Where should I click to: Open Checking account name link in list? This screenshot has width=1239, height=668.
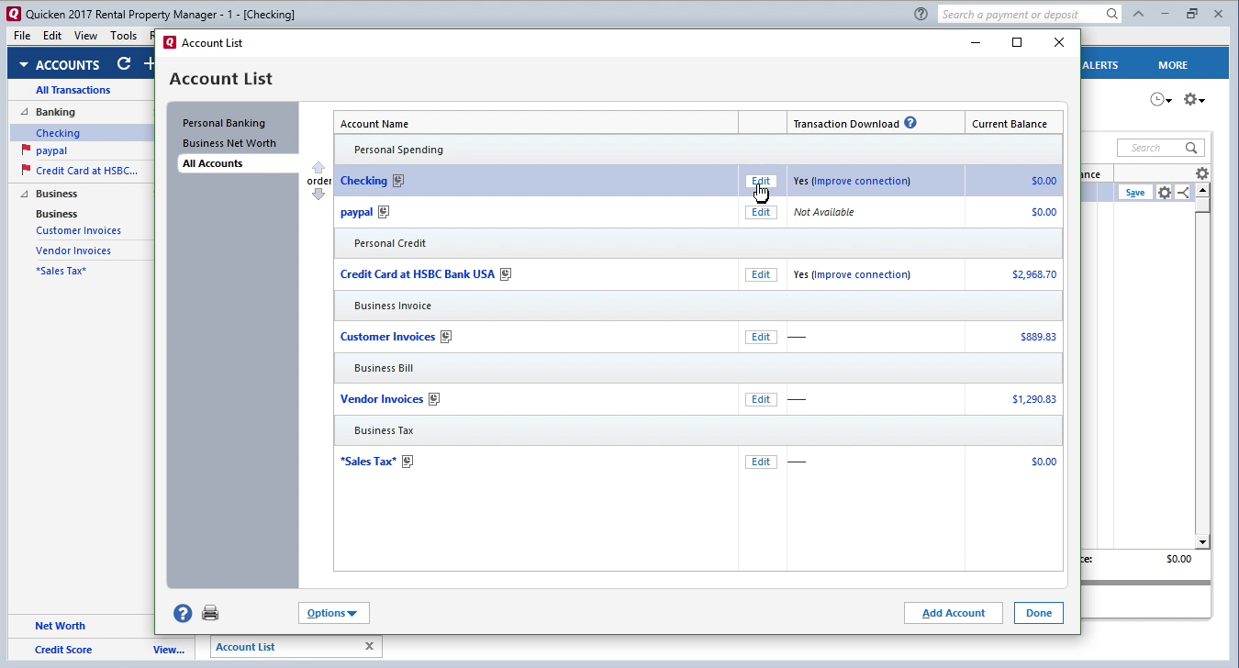363,181
